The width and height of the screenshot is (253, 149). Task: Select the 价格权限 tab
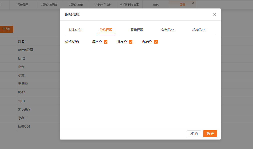[x=106, y=30]
